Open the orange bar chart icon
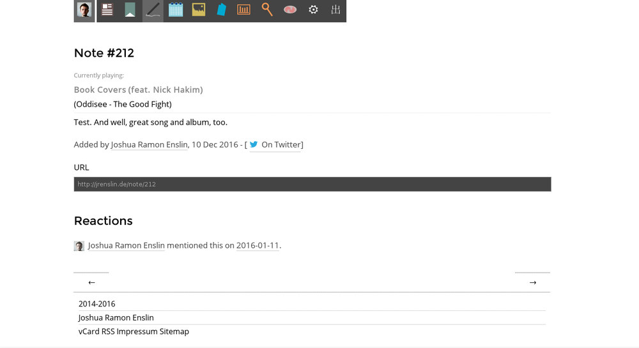 pyautogui.click(x=243, y=10)
